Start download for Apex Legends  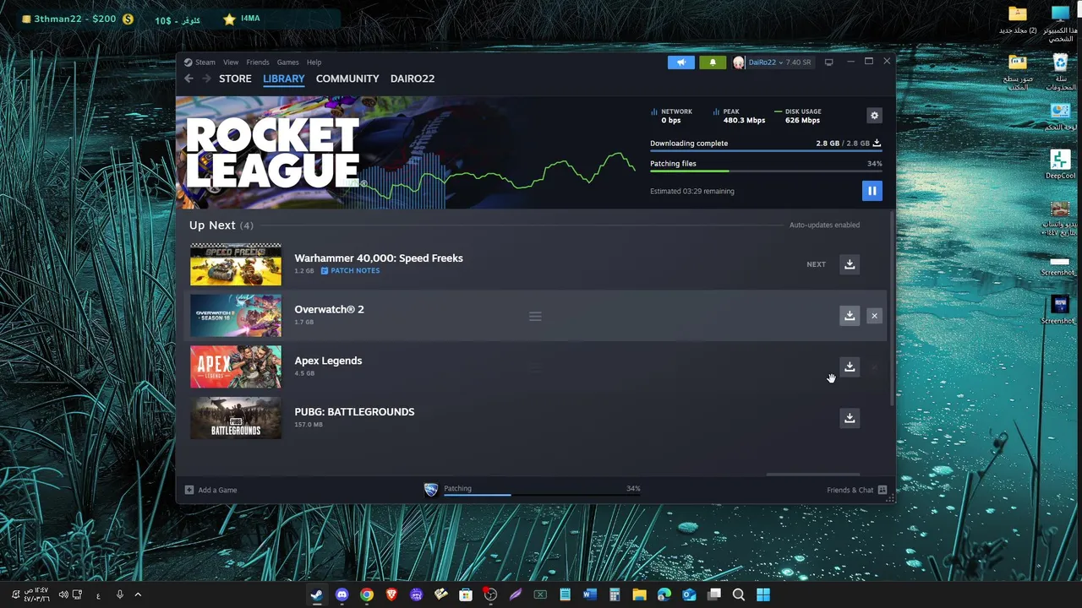point(850,366)
